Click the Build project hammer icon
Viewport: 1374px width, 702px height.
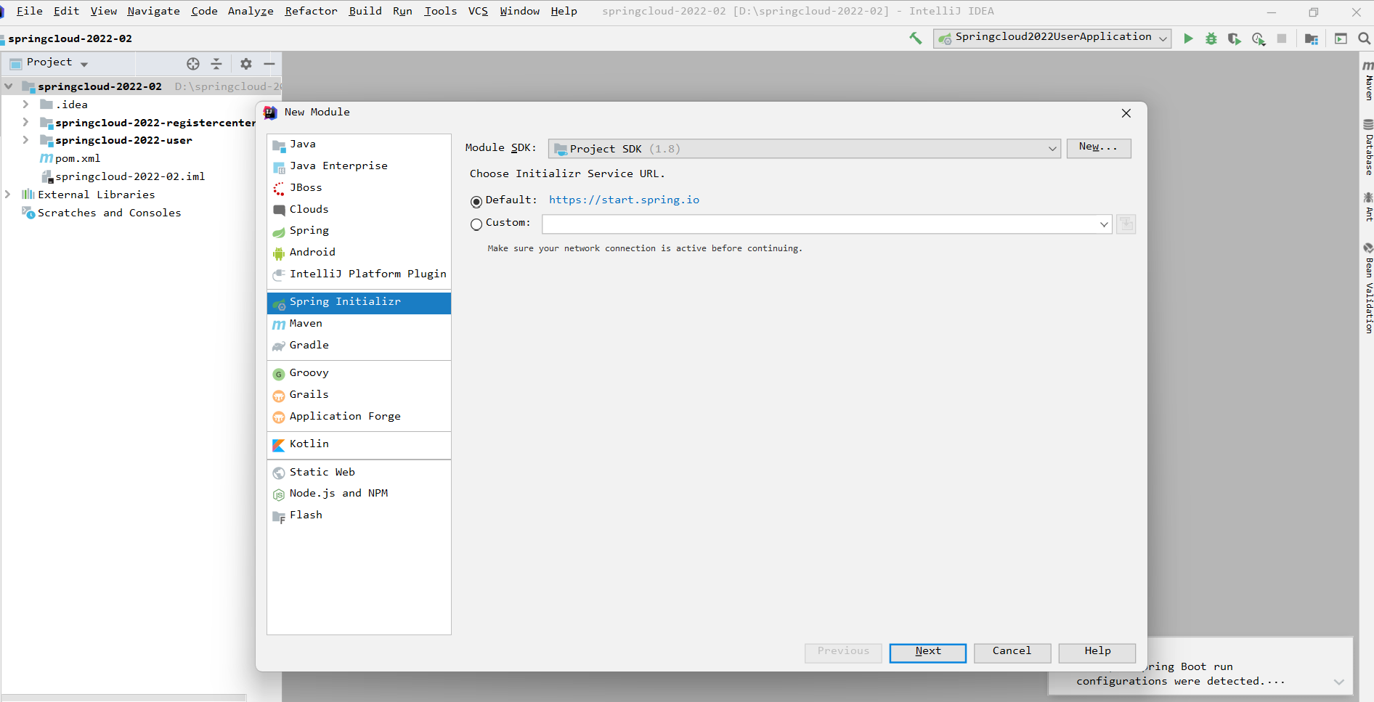[x=916, y=38]
